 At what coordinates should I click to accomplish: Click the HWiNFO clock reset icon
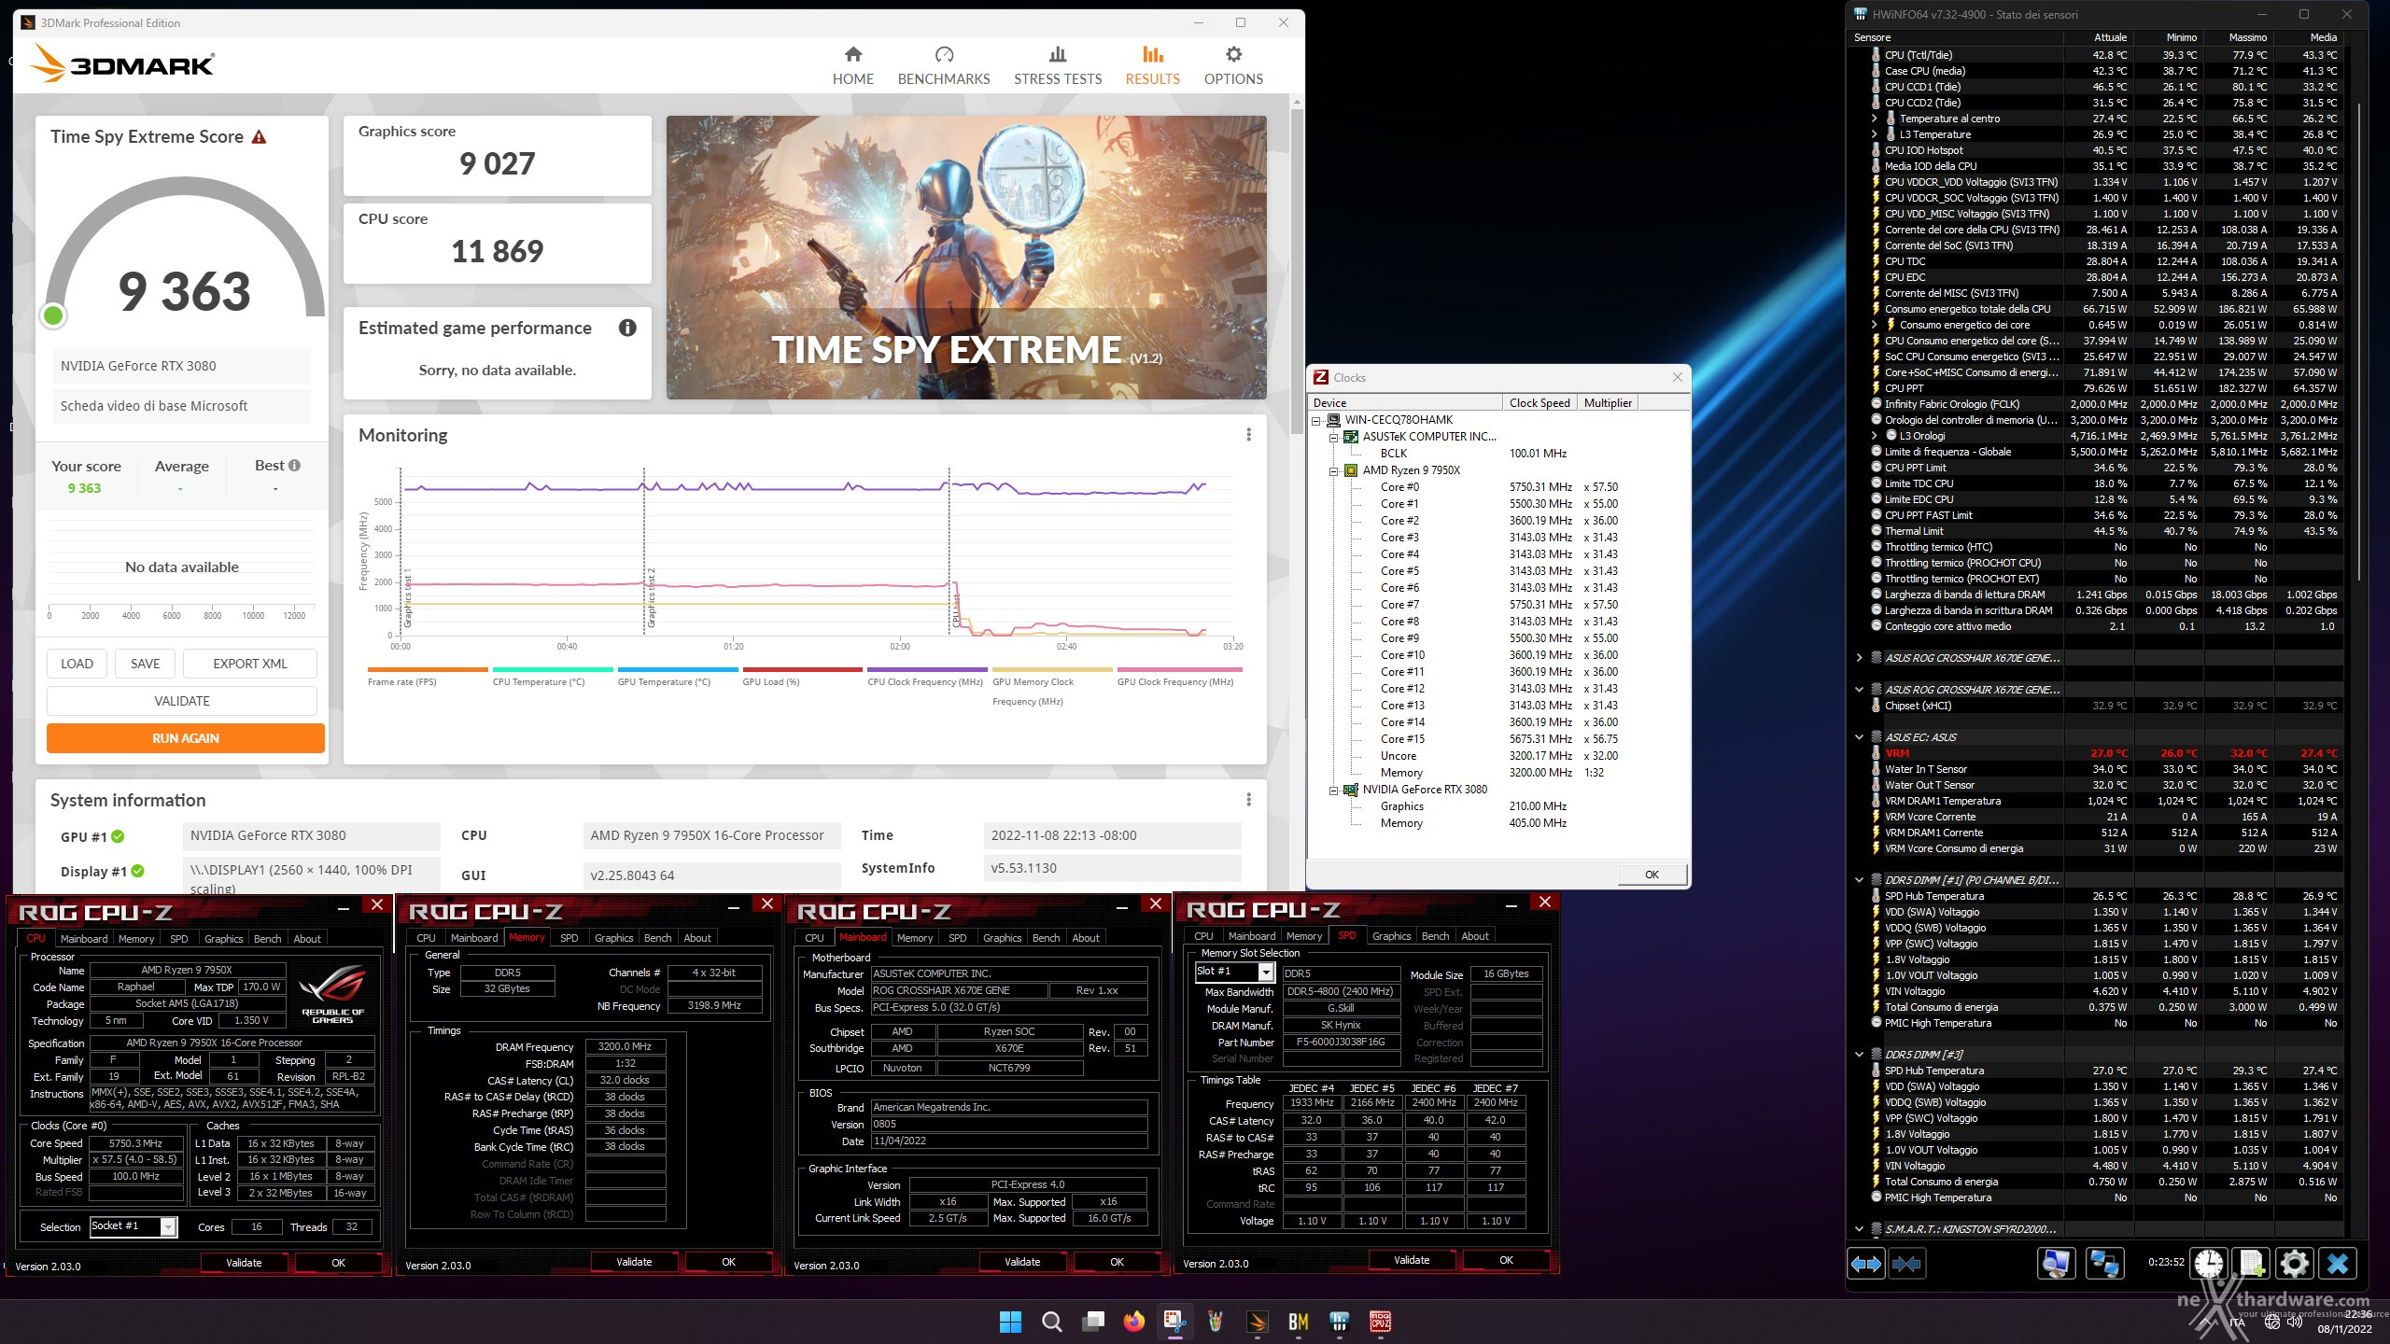tap(2208, 1264)
